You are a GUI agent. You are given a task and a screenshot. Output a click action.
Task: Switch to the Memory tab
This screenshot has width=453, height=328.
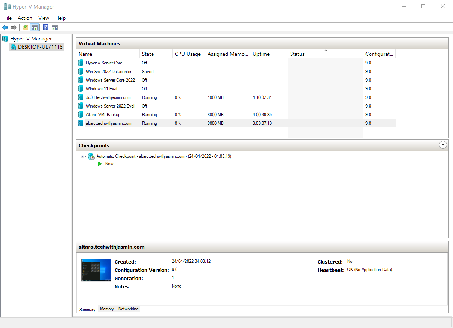click(107, 309)
